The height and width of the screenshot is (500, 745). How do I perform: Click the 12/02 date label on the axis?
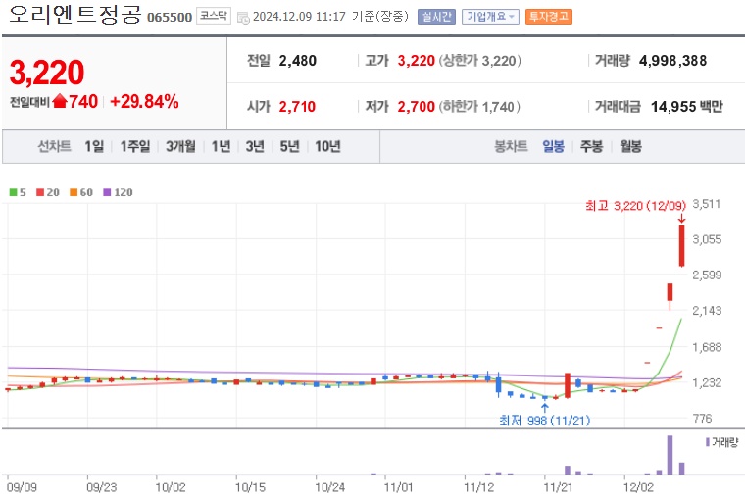(x=638, y=487)
